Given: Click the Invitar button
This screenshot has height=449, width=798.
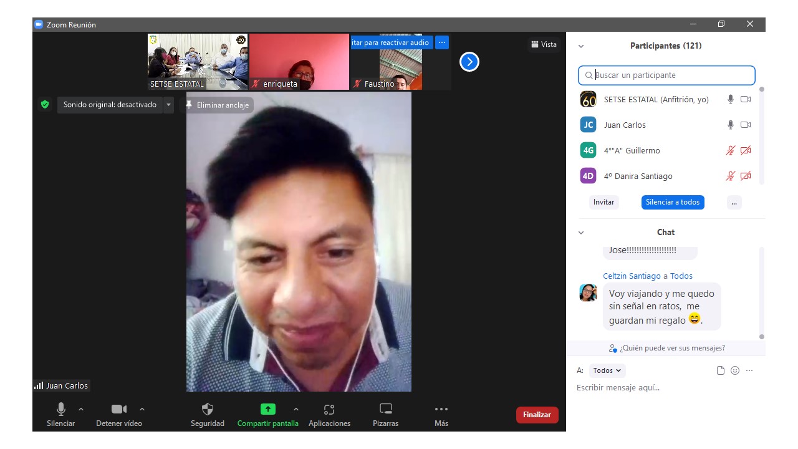Looking at the screenshot, I should [x=603, y=202].
